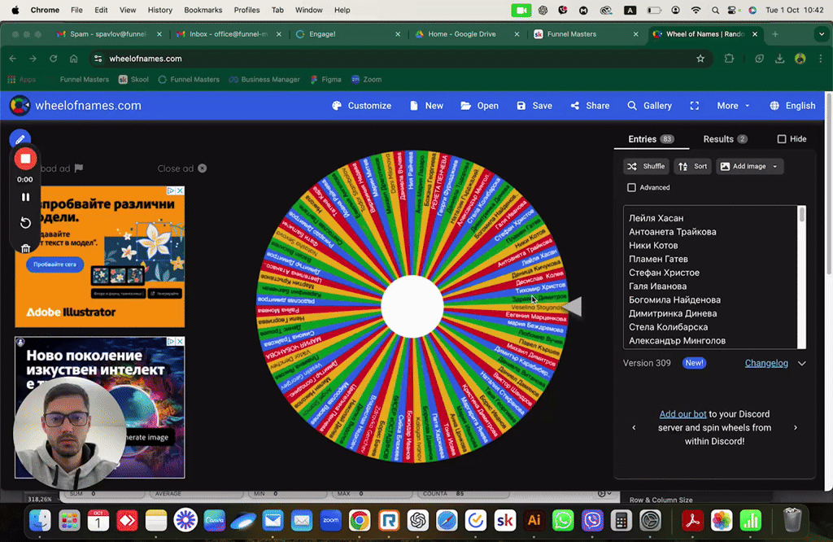The height and width of the screenshot is (542, 833).
Task: Reload the page
Action: [x=53, y=59]
